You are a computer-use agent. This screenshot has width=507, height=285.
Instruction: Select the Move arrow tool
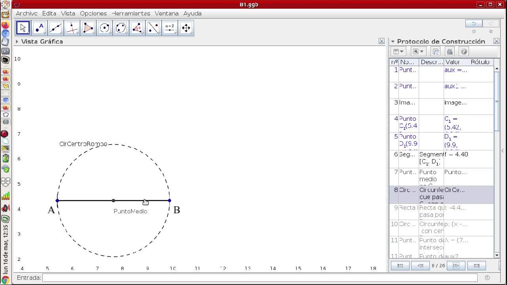(x=23, y=28)
